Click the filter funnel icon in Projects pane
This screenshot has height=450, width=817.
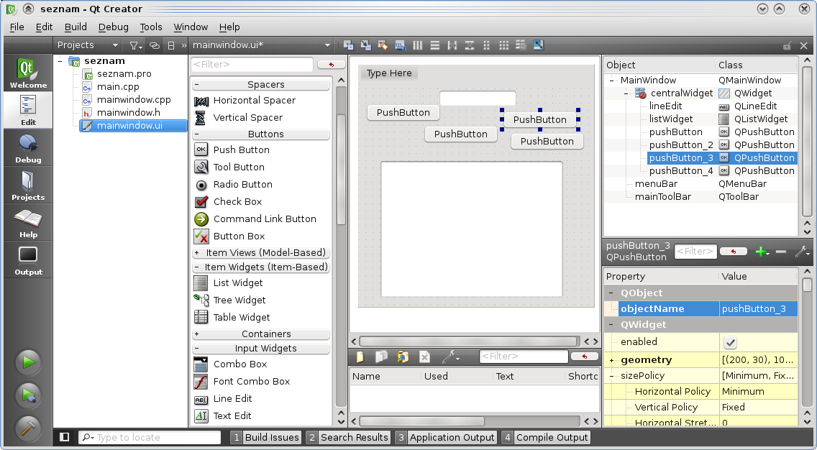135,45
